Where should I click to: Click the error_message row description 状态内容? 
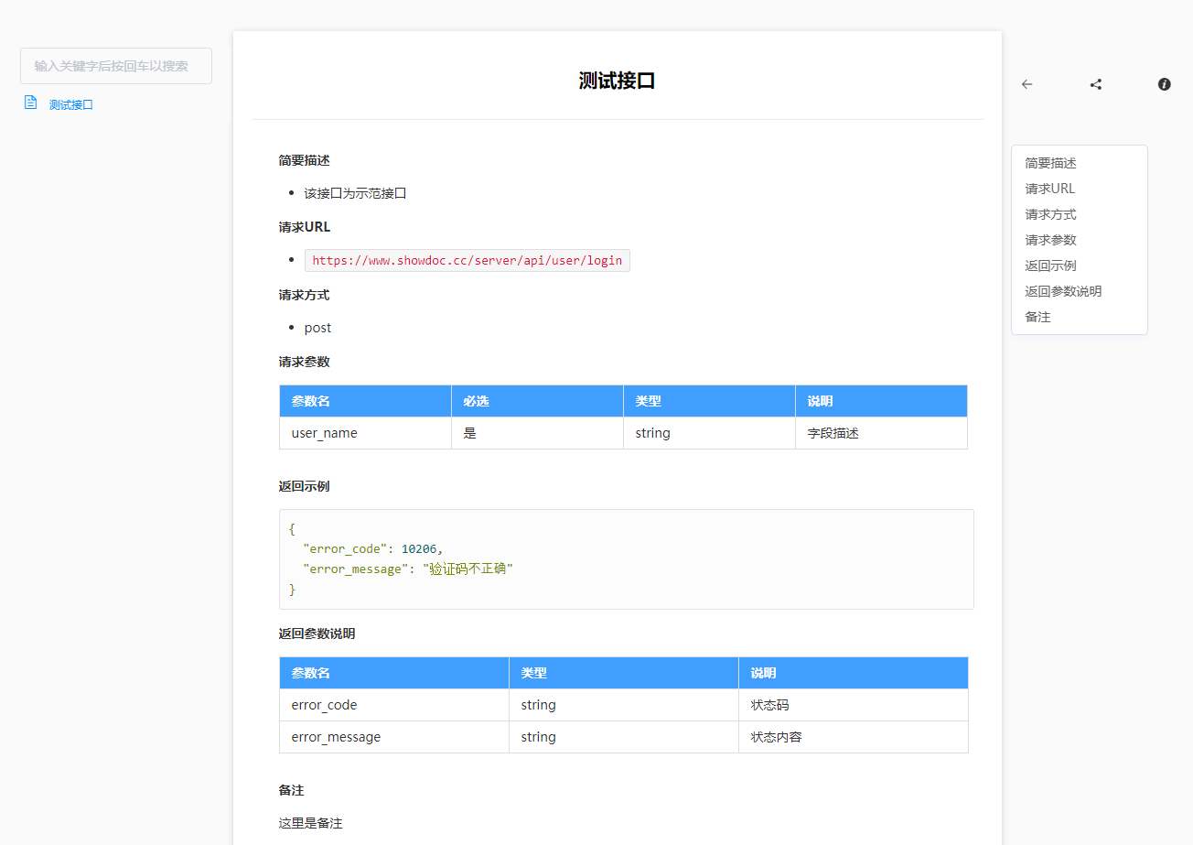(774, 736)
